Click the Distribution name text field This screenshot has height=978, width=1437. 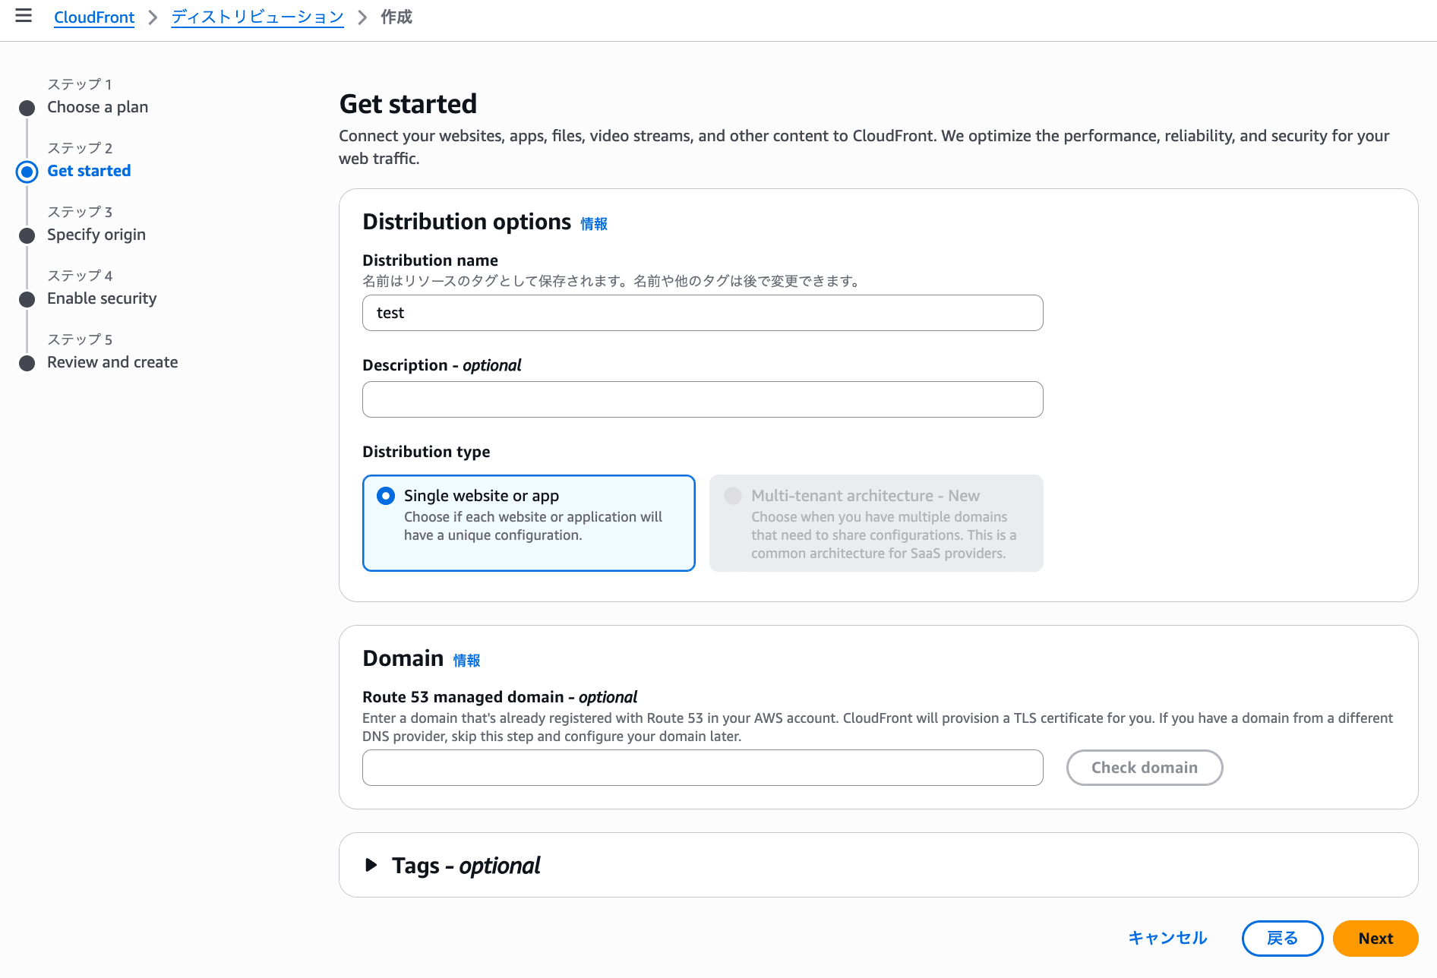[x=702, y=313]
